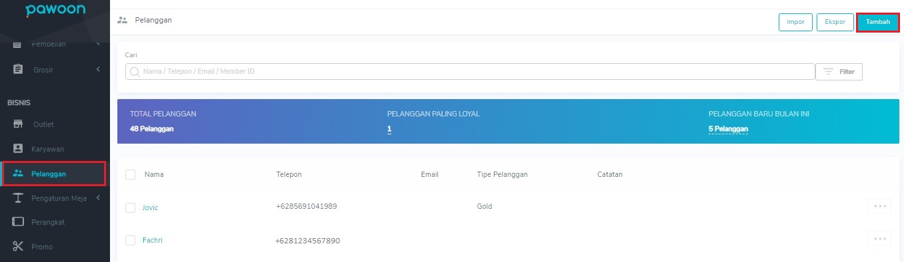The width and height of the screenshot is (904, 262).
Task: Focus the Nama / Telepon / Email search field
Action: pos(470,71)
